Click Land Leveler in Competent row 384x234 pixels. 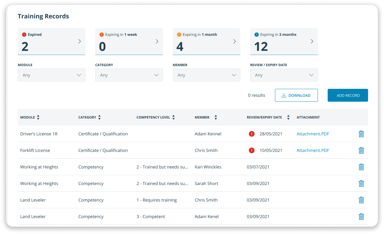(33, 217)
